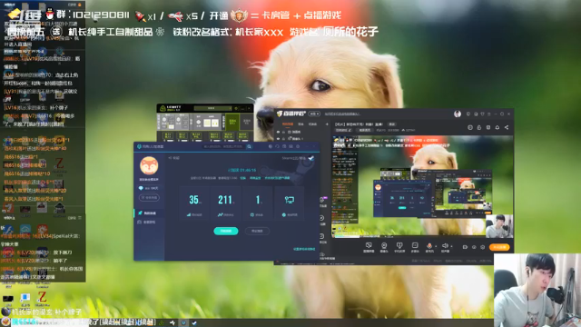Click the camera icon in streaming bottom toolbar
This screenshot has height=327, width=581.
(384, 245)
